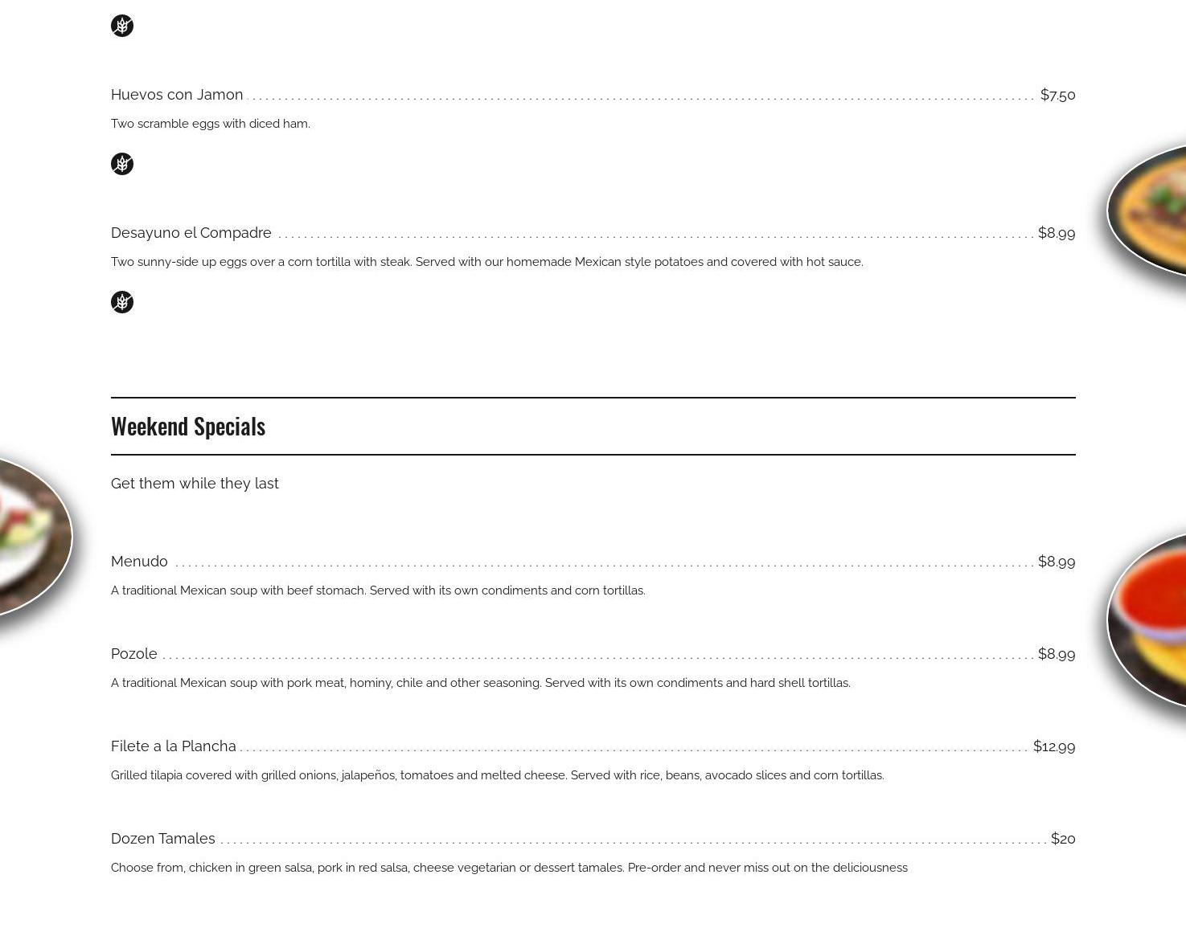Open the red soup bowl photo
The image size is (1186, 940).
point(1150,619)
